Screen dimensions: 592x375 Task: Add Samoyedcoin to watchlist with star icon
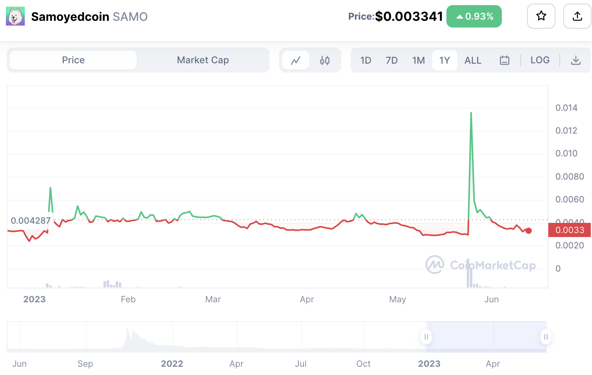(x=541, y=16)
